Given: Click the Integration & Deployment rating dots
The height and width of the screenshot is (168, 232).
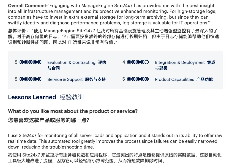Looking at the screenshot, I should click(138, 62).
